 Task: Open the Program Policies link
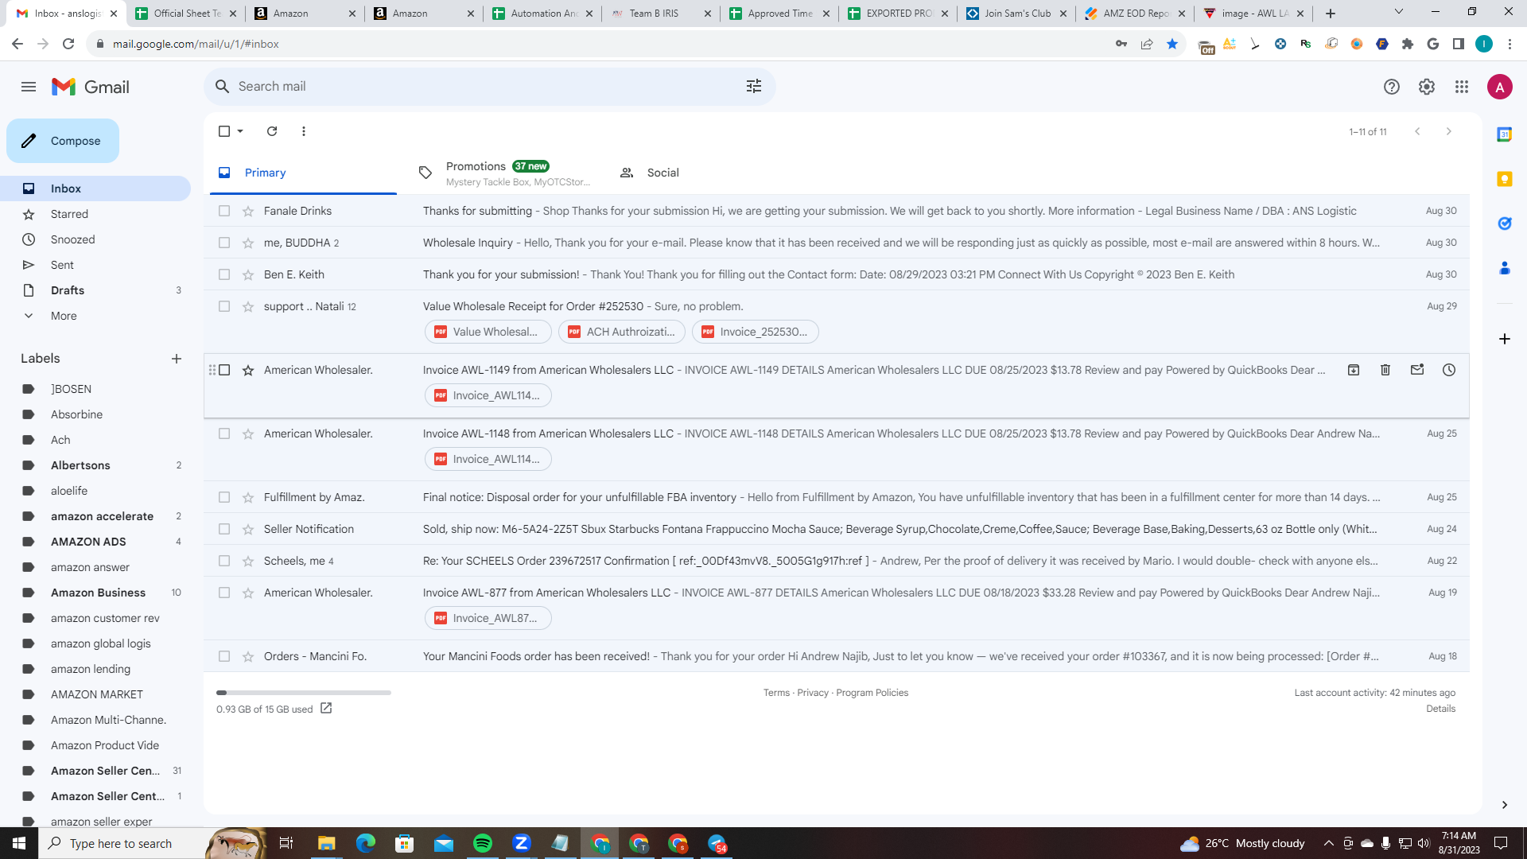pos(872,693)
